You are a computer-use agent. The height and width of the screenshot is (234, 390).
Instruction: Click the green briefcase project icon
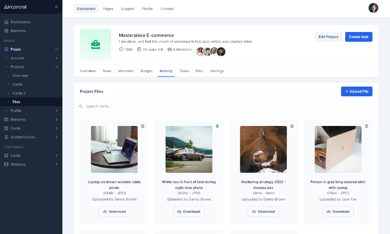(x=96, y=44)
